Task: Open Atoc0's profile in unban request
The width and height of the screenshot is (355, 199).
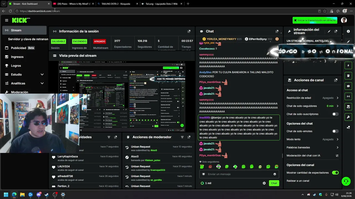Action: pos(154,150)
